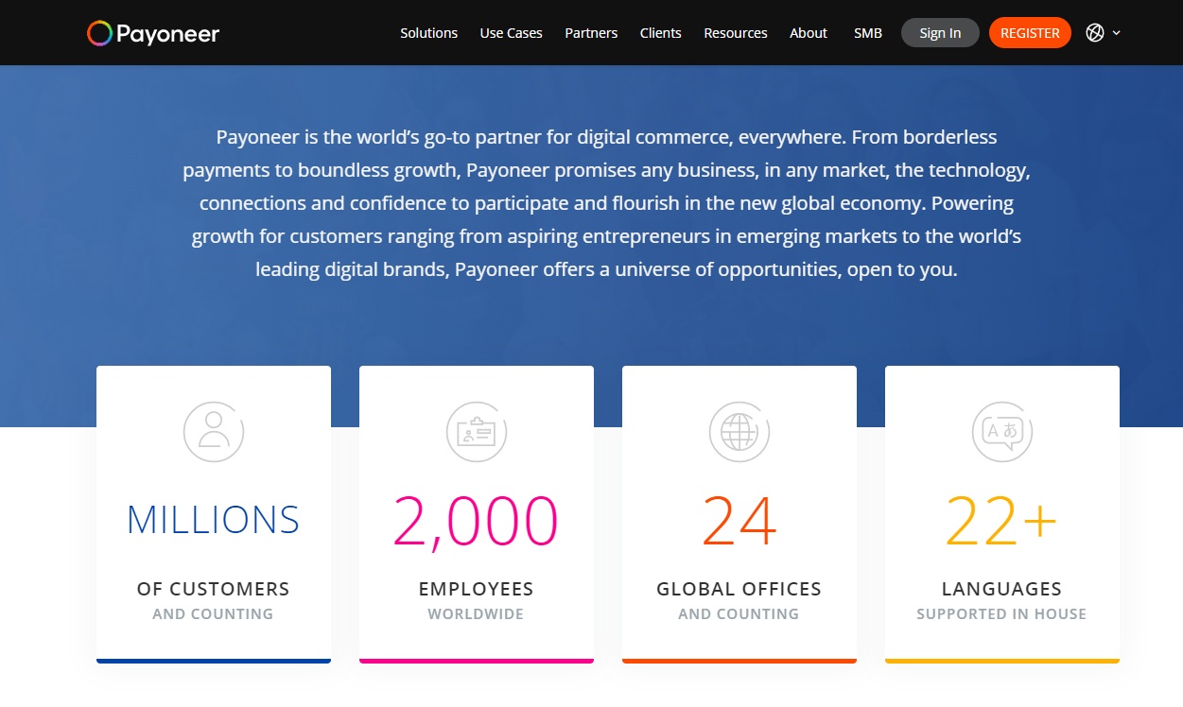Open the Partners menu
The height and width of the screenshot is (707, 1183).
pyautogui.click(x=591, y=33)
